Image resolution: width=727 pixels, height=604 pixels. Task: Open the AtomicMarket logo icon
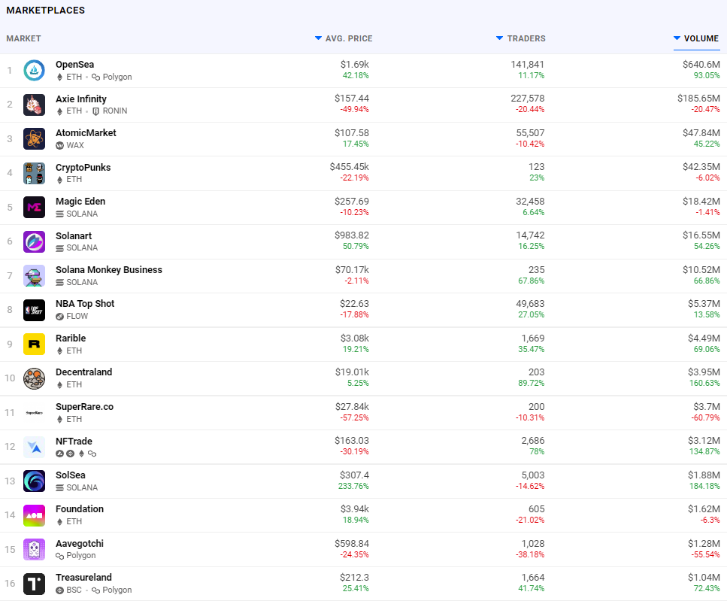(x=35, y=138)
